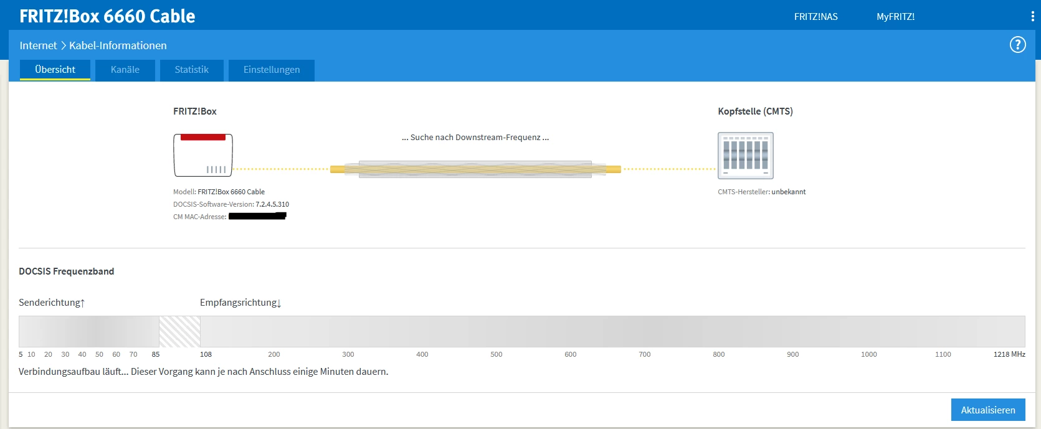Click the FRITZ!Box 6660 Cable title
Viewport: 1041px width, 429px height.
[107, 16]
